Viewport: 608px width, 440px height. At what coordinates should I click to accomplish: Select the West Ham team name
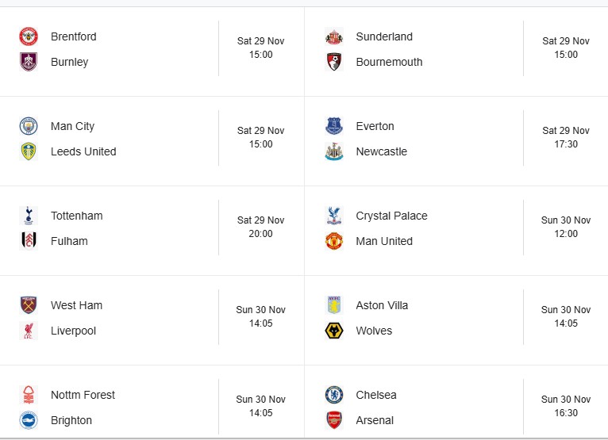coord(76,305)
